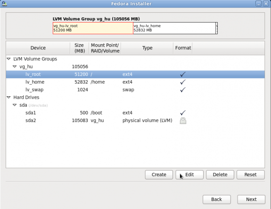Select the sda2 partition row

tap(135, 120)
